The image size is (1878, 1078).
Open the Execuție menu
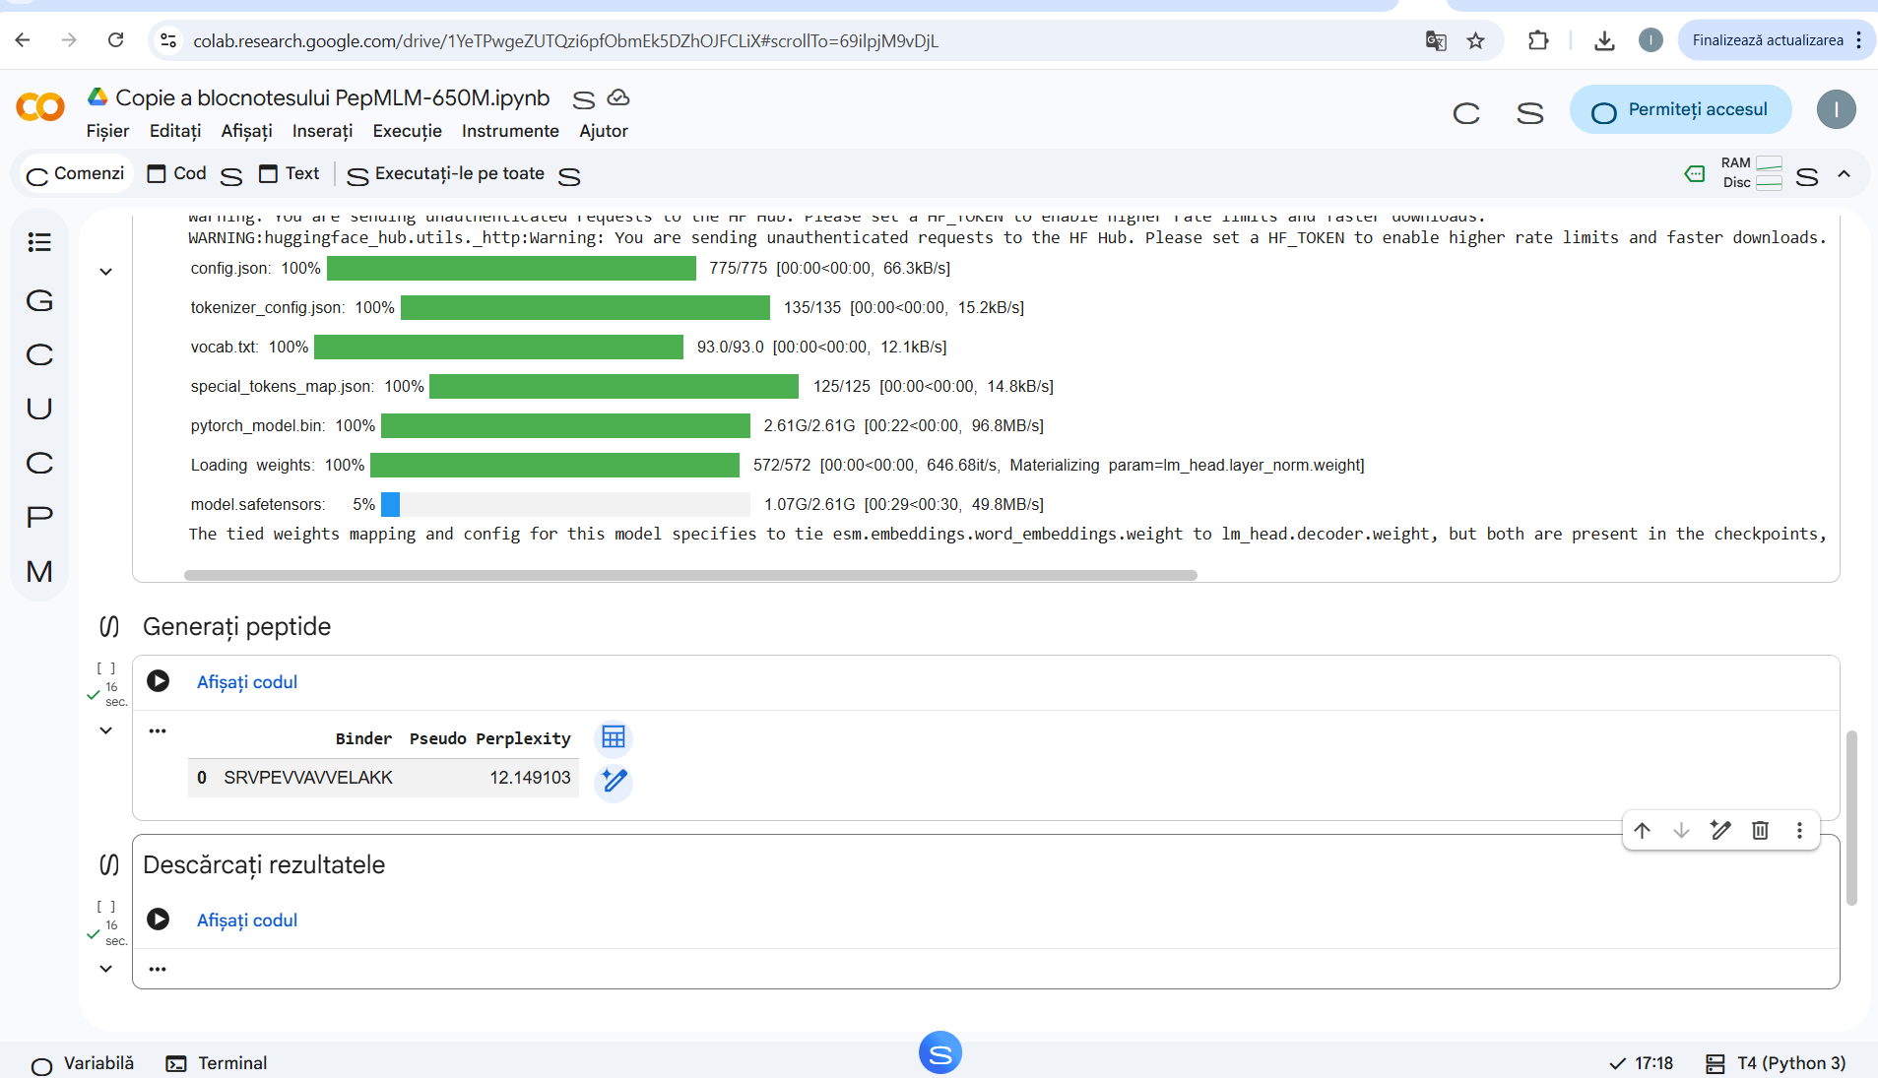[407, 131]
